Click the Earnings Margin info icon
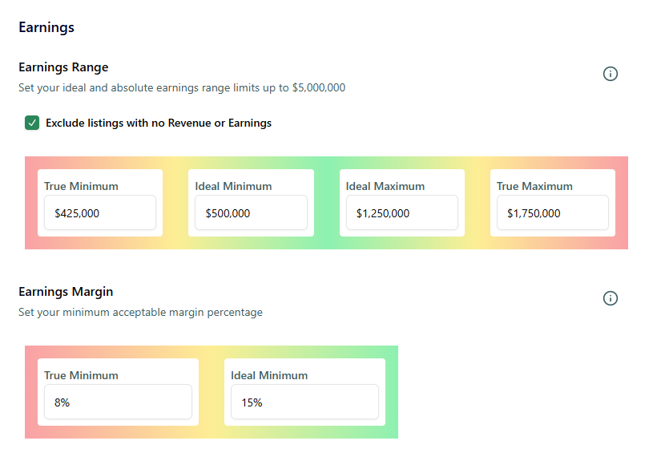653x461 pixels. point(611,298)
